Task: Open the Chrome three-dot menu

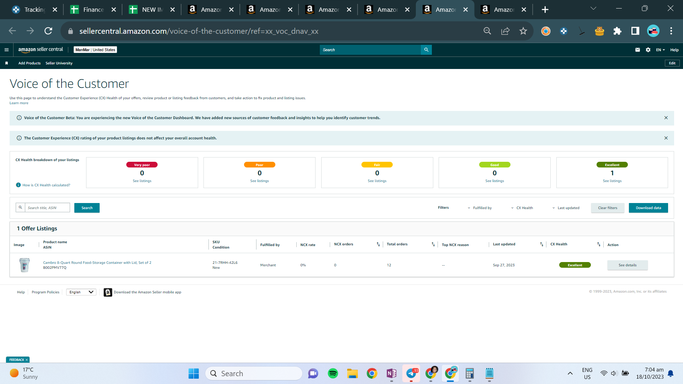Action: click(x=671, y=31)
